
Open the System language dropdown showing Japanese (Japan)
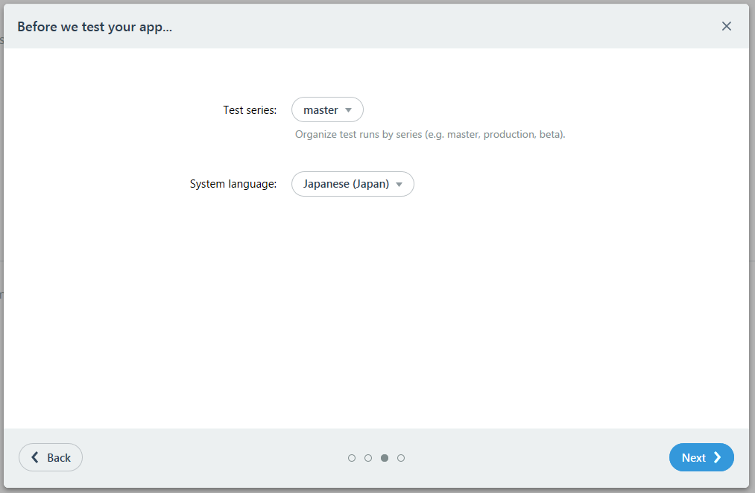click(x=353, y=184)
